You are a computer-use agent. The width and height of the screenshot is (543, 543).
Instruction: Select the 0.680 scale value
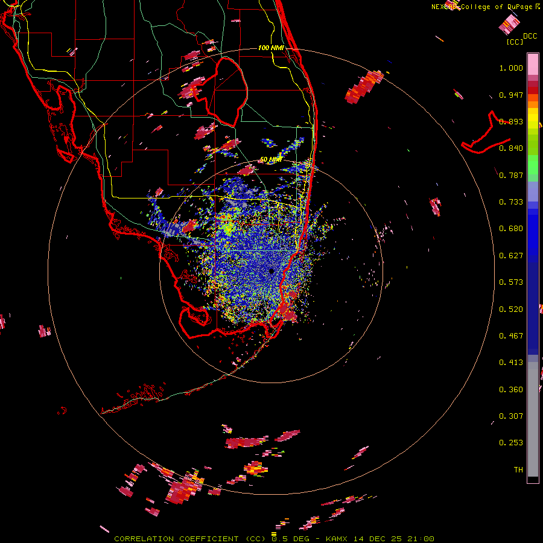point(511,229)
